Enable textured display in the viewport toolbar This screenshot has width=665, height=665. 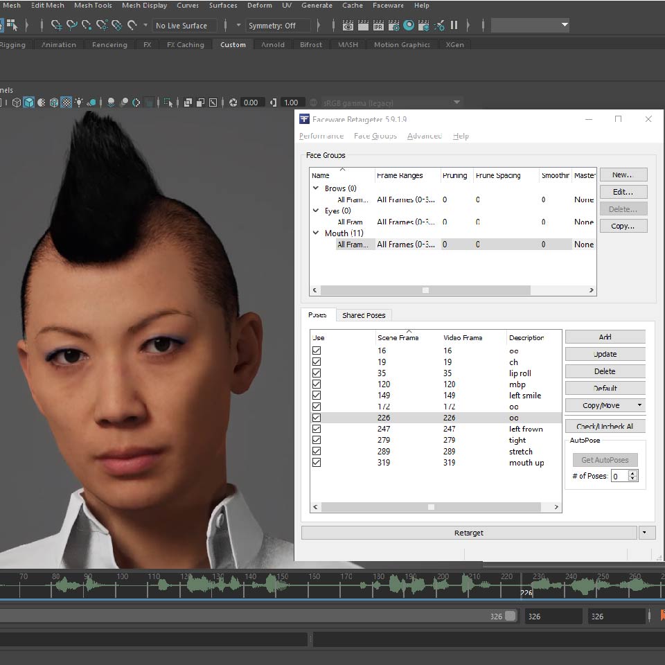(66, 103)
